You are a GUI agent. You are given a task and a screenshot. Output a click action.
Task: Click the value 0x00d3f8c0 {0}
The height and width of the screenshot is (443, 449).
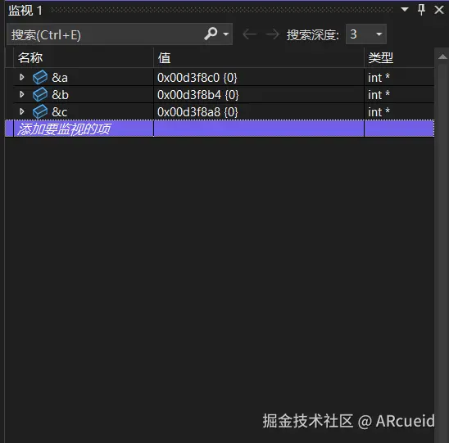click(x=197, y=78)
